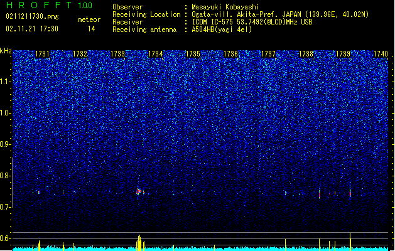Click the 1738 time marker
This screenshot has width=395, height=251.
pyautogui.click(x=306, y=53)
